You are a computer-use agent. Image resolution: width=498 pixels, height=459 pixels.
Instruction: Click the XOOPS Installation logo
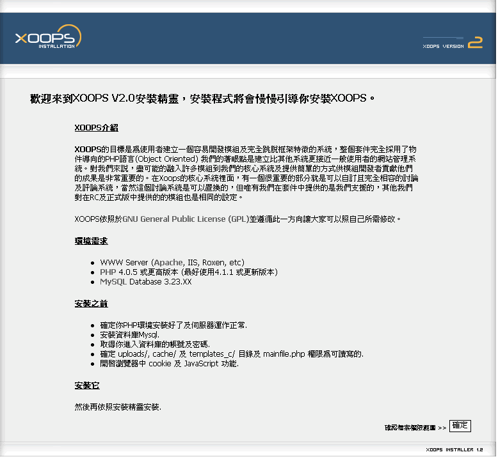tap(48, 38)
